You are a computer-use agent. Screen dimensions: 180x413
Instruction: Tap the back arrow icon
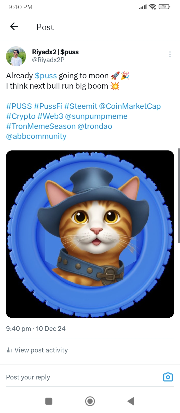[x=14, y=26]
